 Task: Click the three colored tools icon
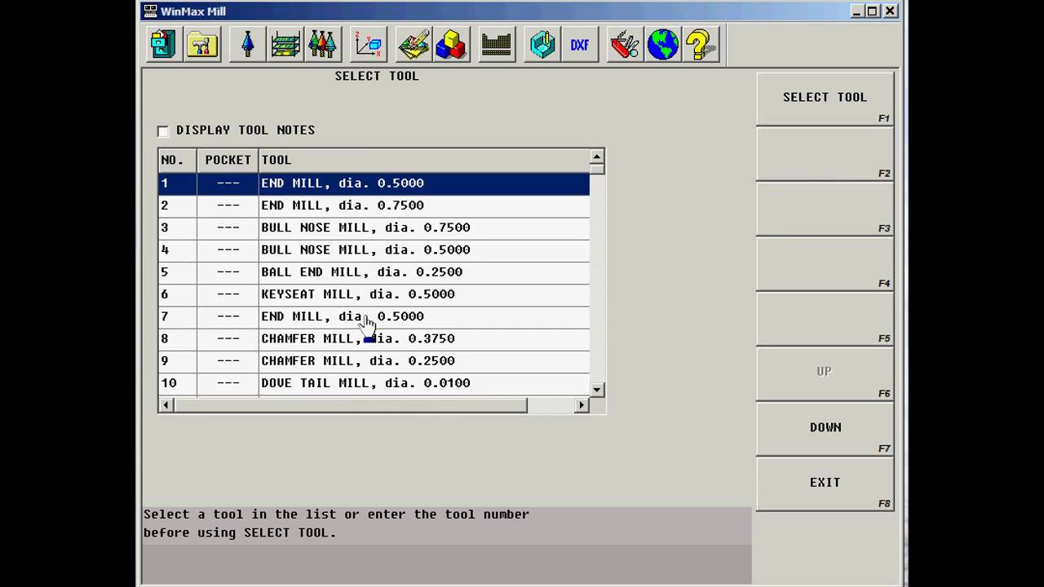[x=322, y=44]
